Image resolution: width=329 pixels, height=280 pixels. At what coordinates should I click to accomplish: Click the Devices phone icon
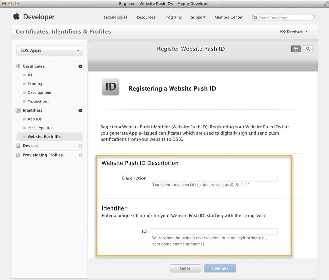pos(18,146)
